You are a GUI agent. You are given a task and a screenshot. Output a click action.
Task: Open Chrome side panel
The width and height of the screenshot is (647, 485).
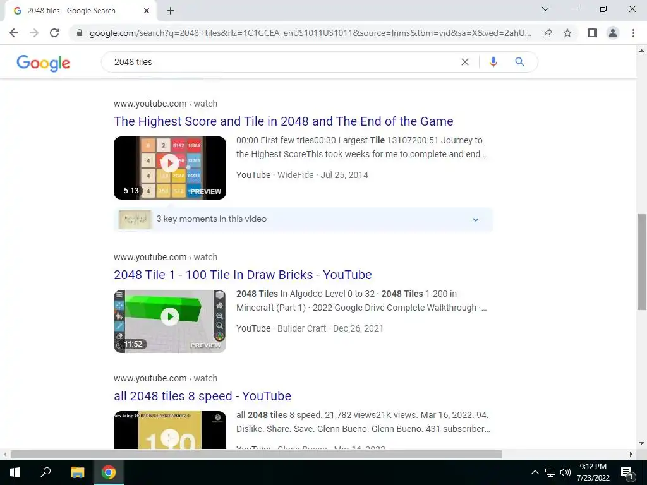pyautogui.click(x=593, y=33)
